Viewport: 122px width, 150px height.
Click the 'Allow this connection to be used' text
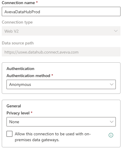point(53,137)
